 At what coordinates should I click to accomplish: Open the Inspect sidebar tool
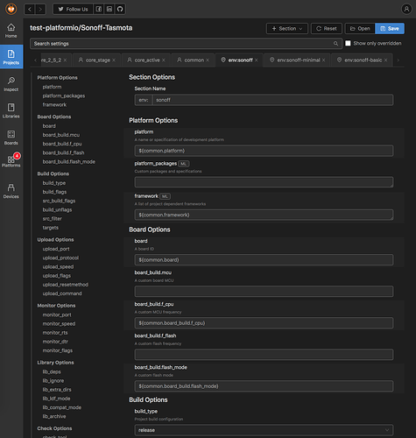(11, 84)
